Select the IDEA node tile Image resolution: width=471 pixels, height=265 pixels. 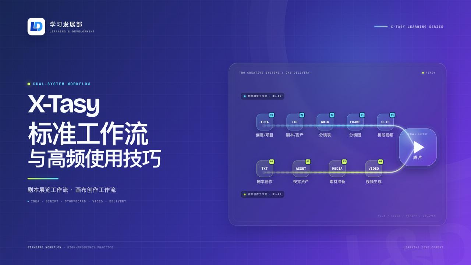[x=265, y=122]
